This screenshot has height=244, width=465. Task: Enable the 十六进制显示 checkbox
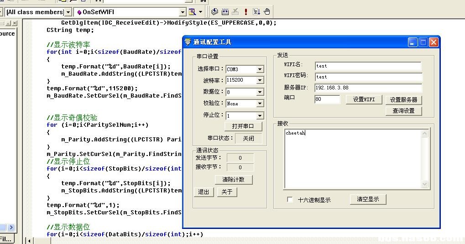click(x=290, y=200)
